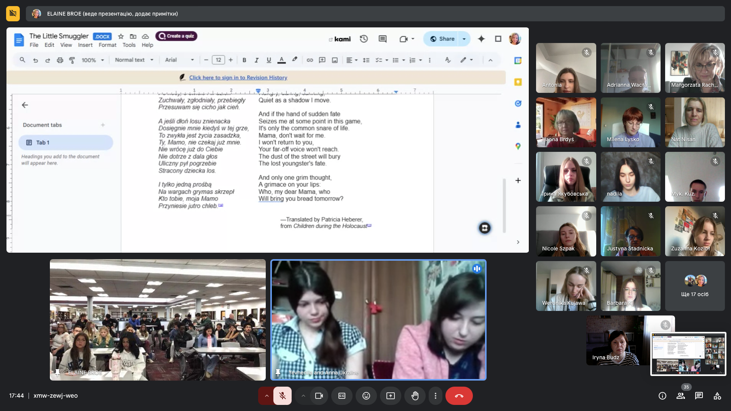Open numbered list options
The height and width of the screenshot is (411, 731).
(415, 60)
